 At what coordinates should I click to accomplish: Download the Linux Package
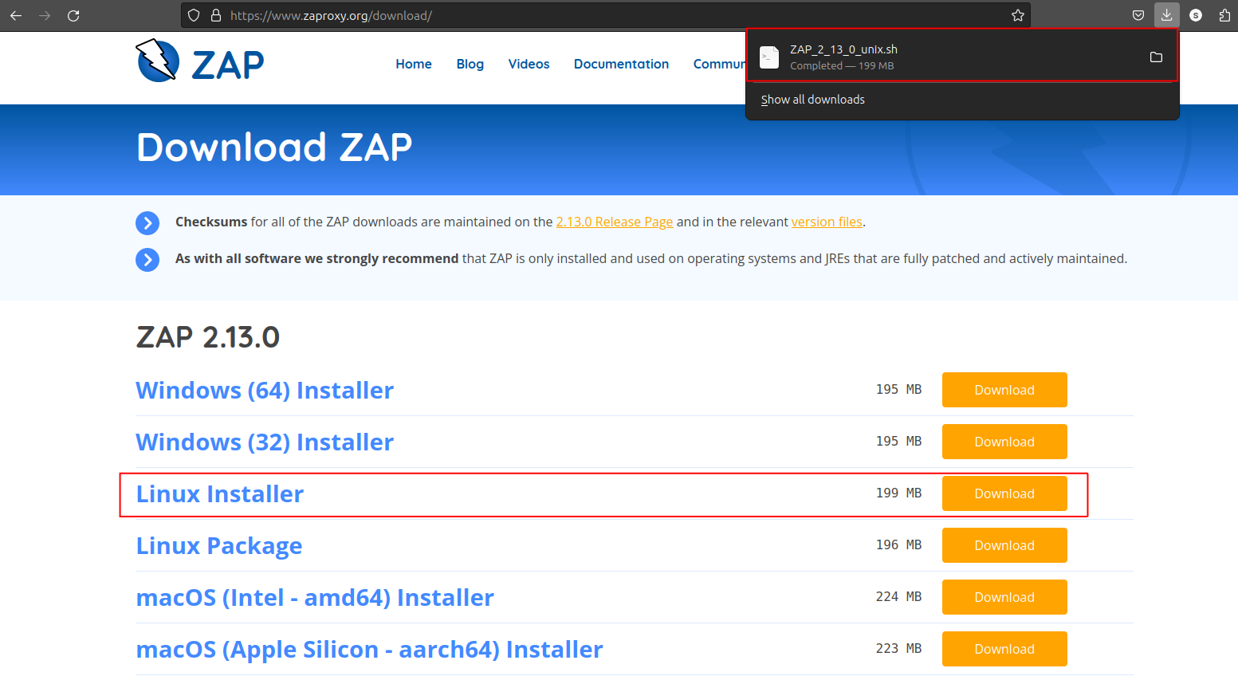(1004, 545)
